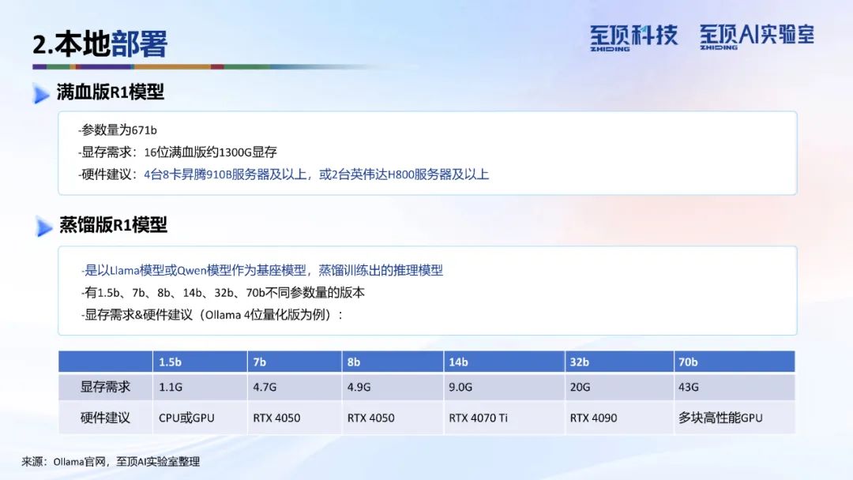Image resolution: width=853 pixels, height=480 pixels.
Task: Click the 4.7G table cell
Action: pos(295,387)
